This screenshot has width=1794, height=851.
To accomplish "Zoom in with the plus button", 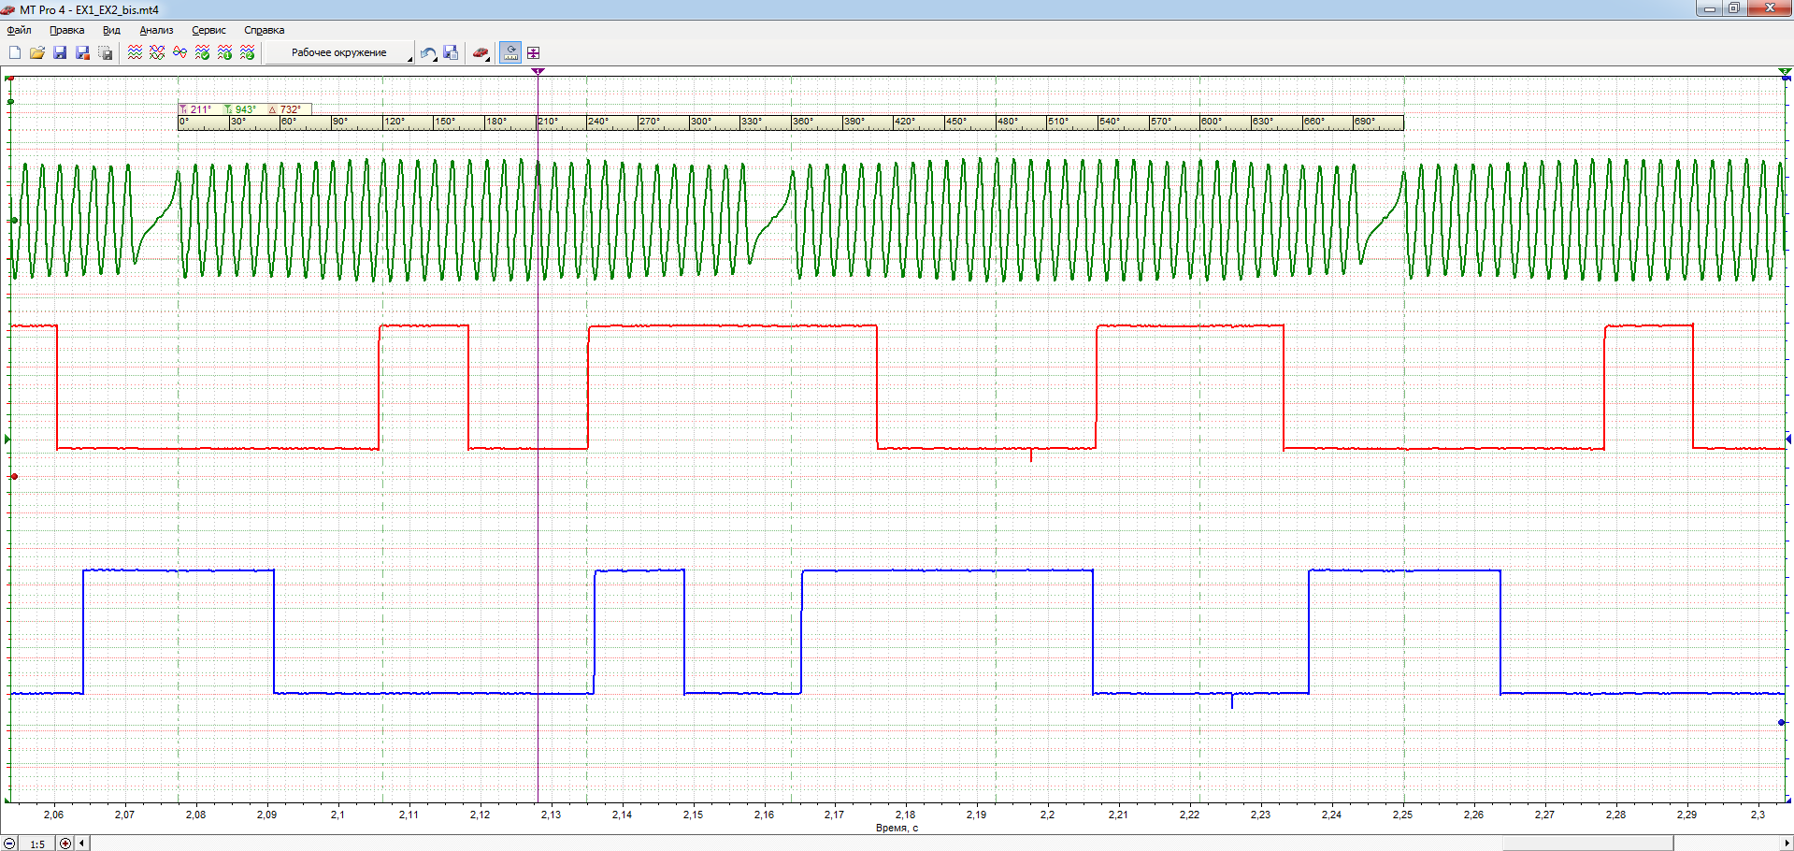I will point(65,844).
